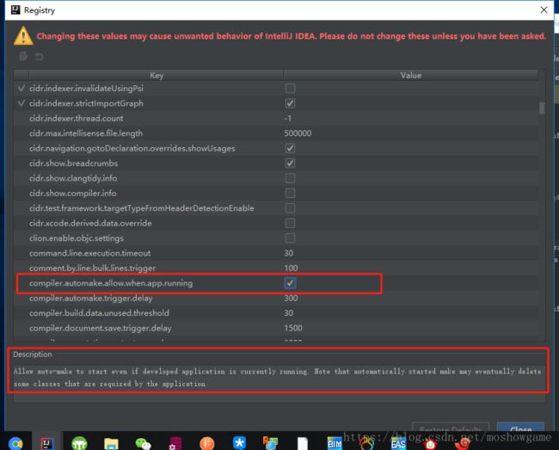Select cidr.xcode.derived.data.override key text
559x450 pixels.
90,223
